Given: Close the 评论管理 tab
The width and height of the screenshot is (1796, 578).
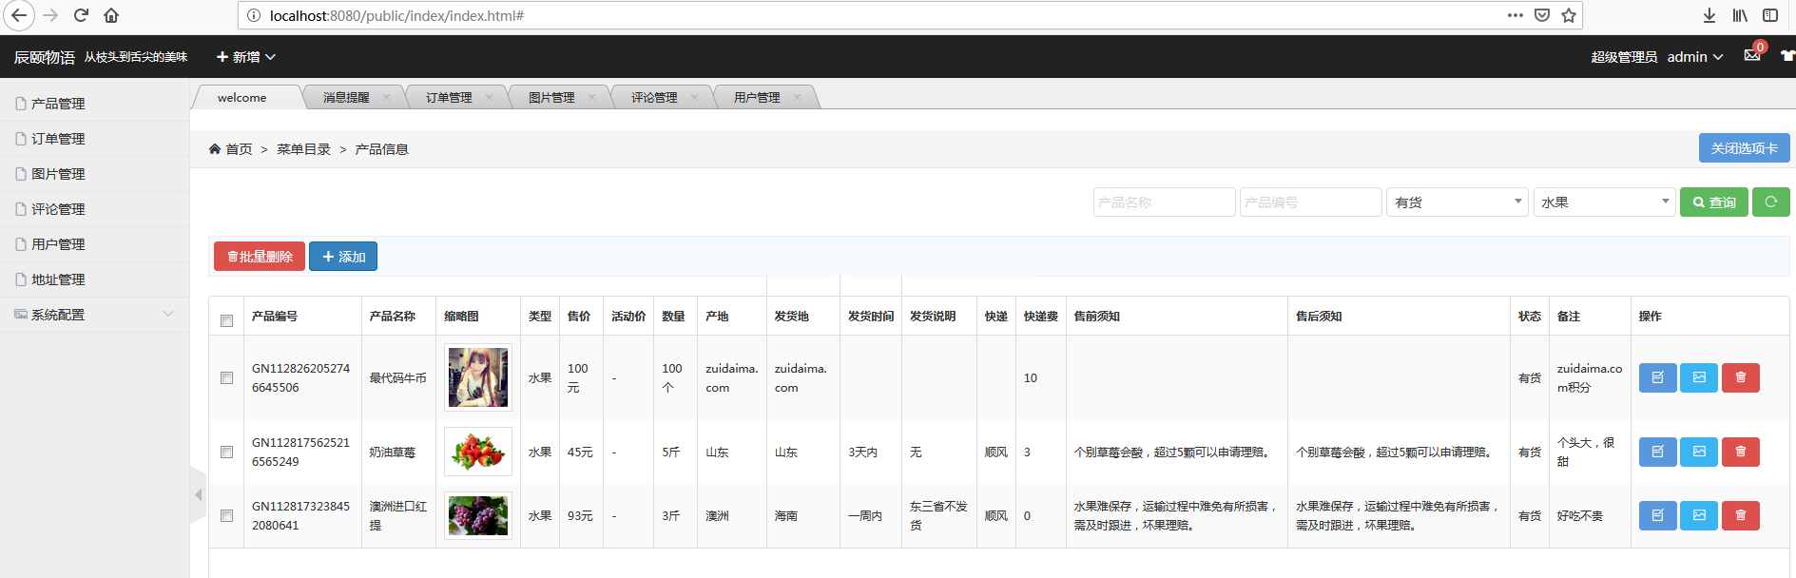Looking at the screenshot, I should (x=694, y=97).
